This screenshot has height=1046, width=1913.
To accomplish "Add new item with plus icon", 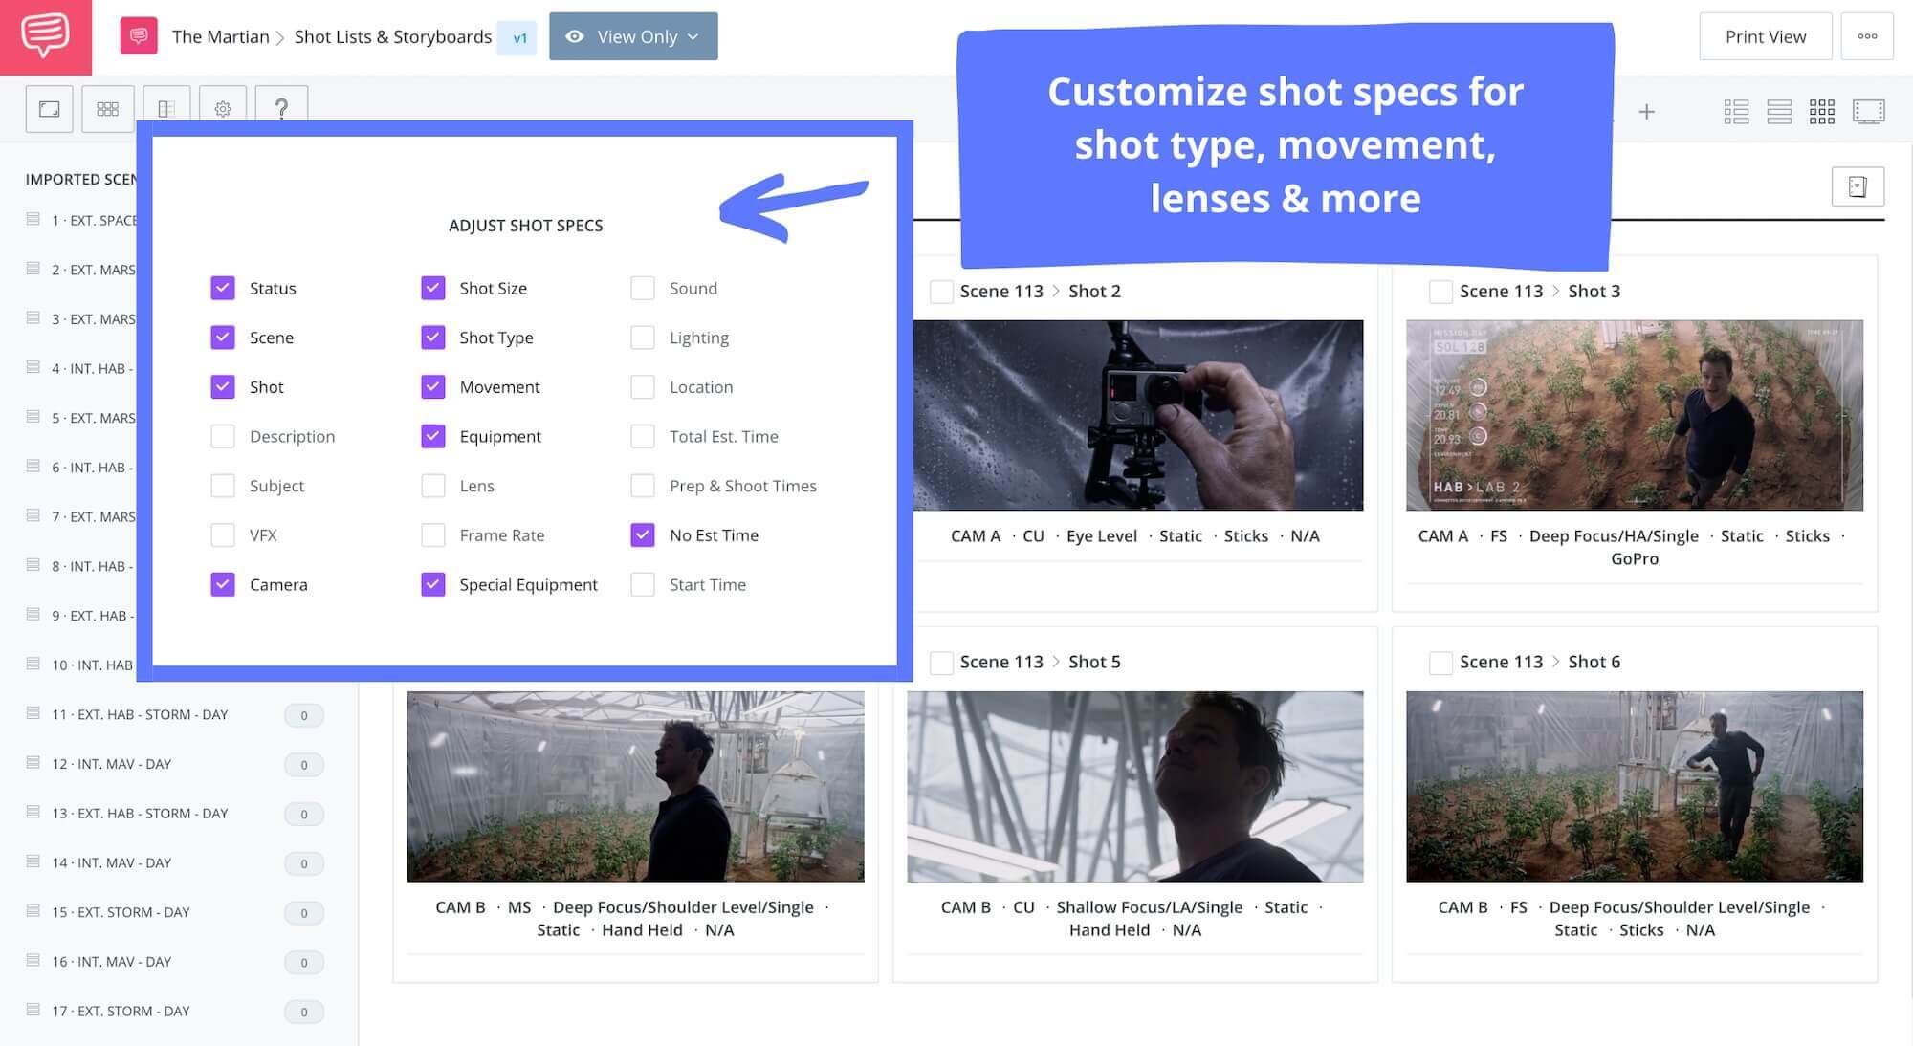I will (x=1646, y=112).
